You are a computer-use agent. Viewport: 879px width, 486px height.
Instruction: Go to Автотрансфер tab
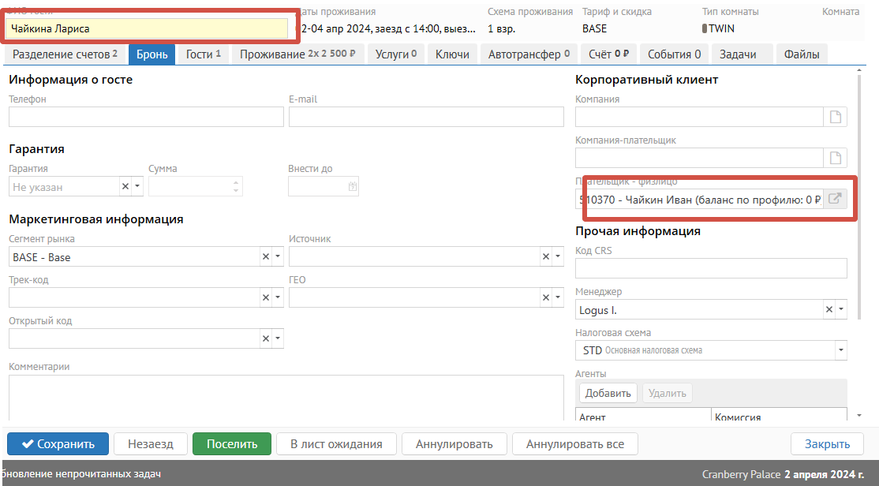529,54
